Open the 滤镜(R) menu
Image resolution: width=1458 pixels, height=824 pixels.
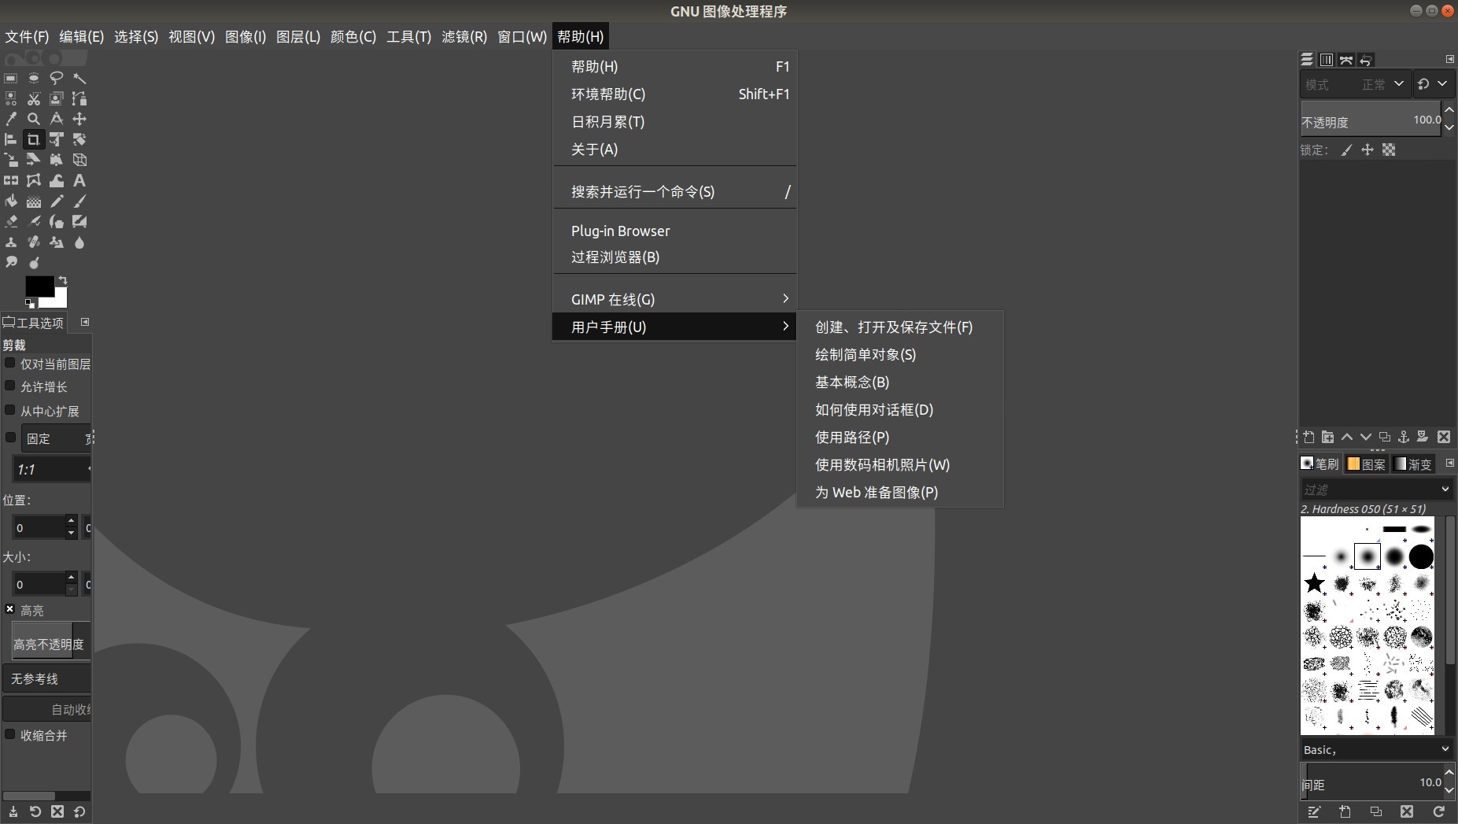click(x=464, y=37)
